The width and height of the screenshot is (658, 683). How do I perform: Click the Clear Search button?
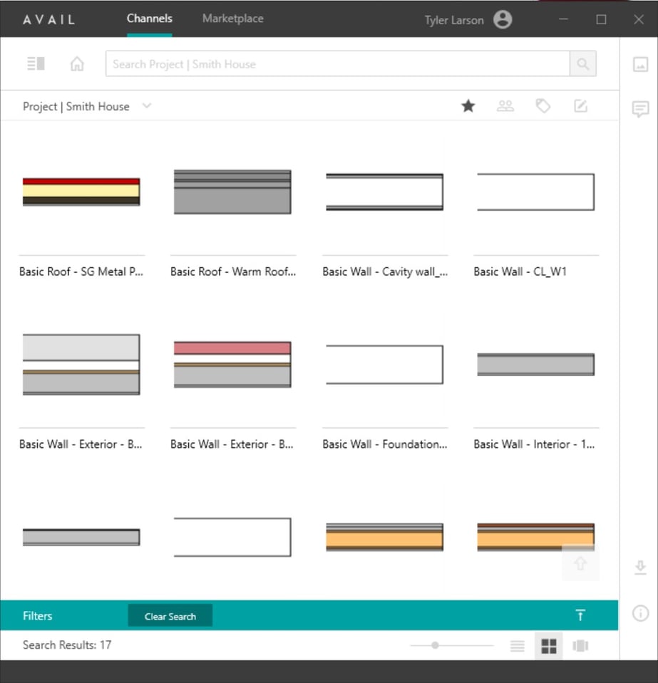click(170, 615)
